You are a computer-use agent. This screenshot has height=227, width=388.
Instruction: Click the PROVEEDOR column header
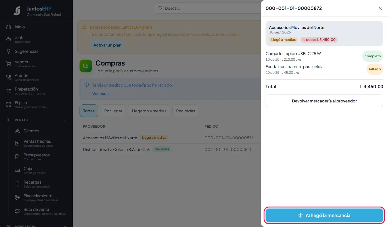point(94,126)
